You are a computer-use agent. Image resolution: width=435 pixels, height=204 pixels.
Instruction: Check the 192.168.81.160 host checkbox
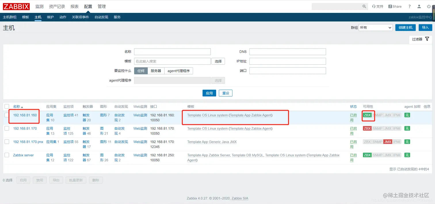[x=7, y=115]
